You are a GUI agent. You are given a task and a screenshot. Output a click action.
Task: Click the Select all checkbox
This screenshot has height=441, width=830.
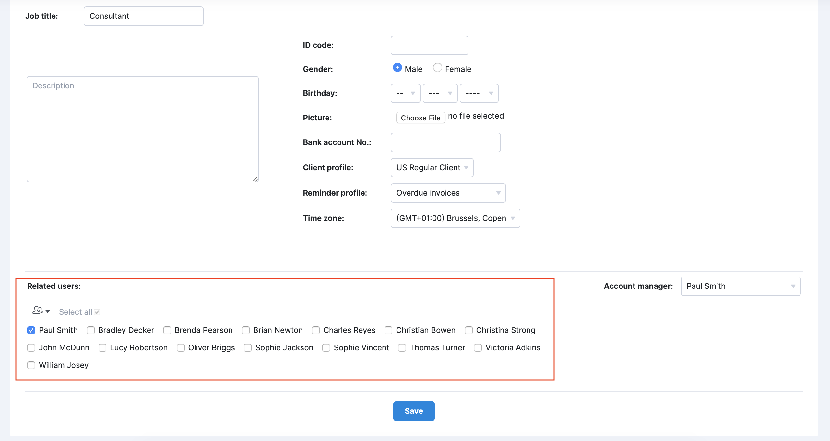click(97, 312)
